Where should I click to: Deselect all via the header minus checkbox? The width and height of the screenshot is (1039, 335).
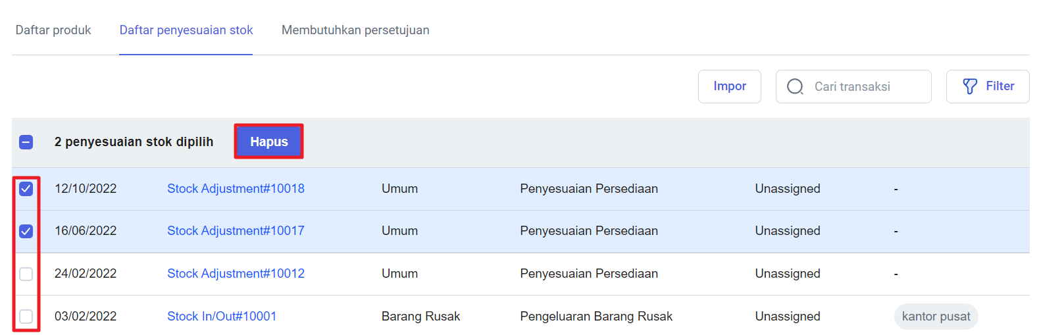(26, 142)
